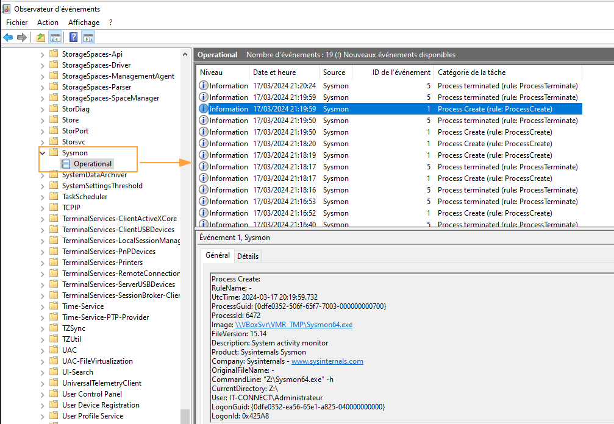Viewport: 614px width, 424px height.
Task: Collapse the Sysmon tree node
Action: pos(43,153)
